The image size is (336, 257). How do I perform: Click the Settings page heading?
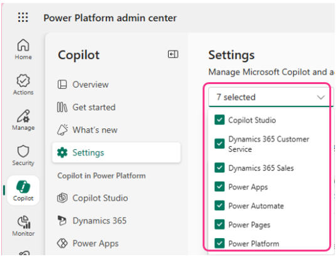click(x=231, y=55)
